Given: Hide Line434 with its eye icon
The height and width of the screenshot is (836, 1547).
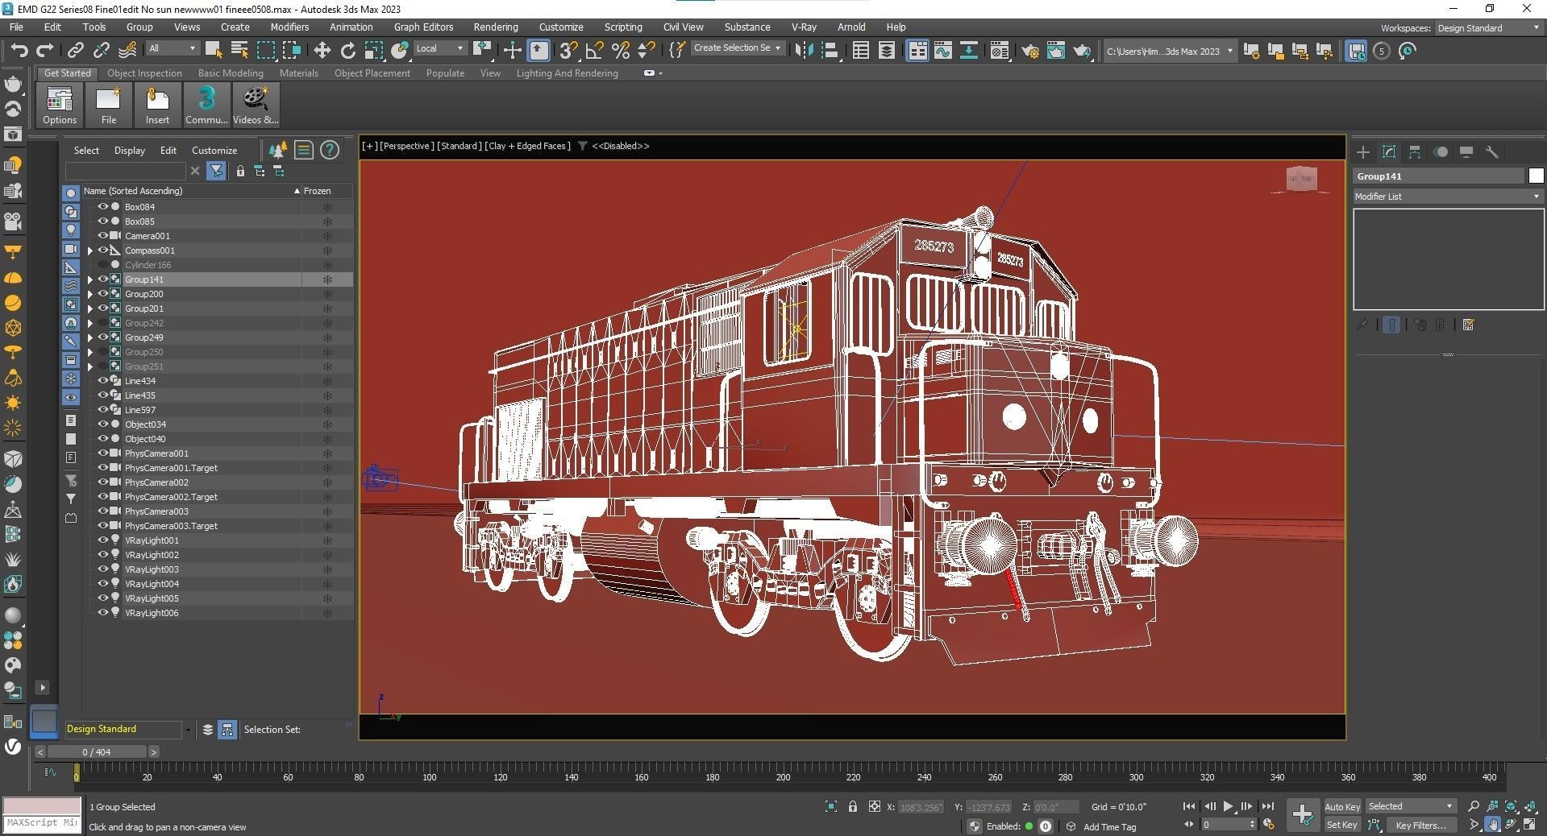Looking at the screenshot, I should [x=102, y=381].
